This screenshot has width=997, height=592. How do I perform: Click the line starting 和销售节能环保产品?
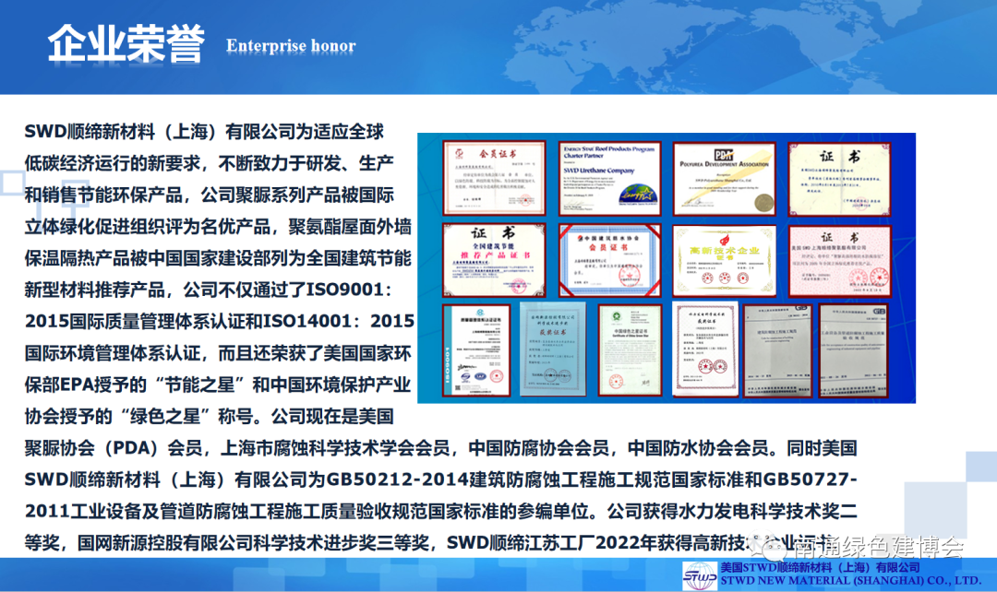click(210, 195)
